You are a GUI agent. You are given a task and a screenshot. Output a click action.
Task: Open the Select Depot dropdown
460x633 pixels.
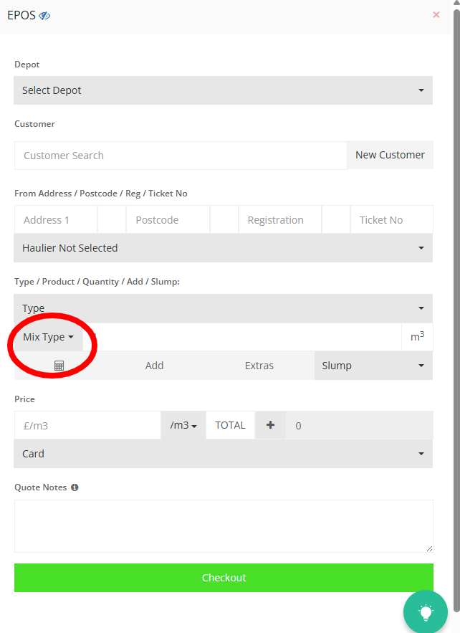tap(223, 90)
